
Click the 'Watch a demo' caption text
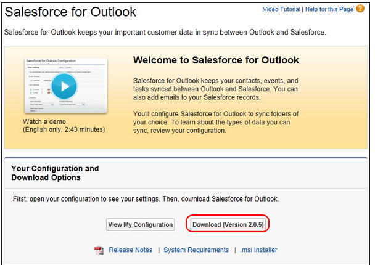[44, 121]
